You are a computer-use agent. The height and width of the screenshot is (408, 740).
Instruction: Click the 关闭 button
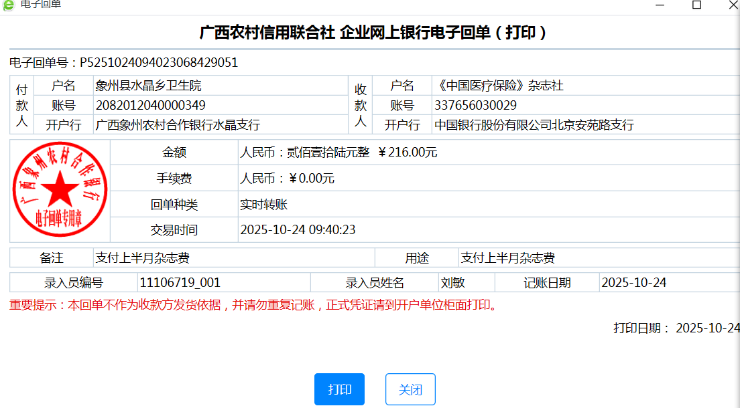click(410, 389)
